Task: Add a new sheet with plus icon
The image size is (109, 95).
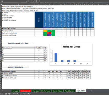Action: click(92, 91)
